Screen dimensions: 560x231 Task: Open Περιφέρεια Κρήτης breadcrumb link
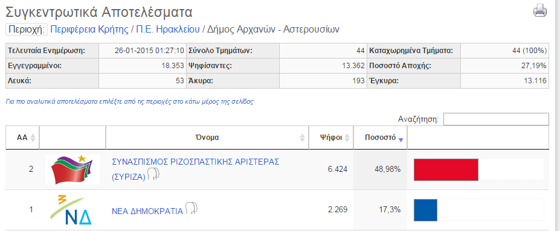(89, 29)
